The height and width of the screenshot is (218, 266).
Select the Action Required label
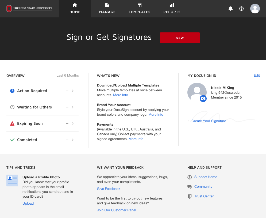(x=32, y=91)
